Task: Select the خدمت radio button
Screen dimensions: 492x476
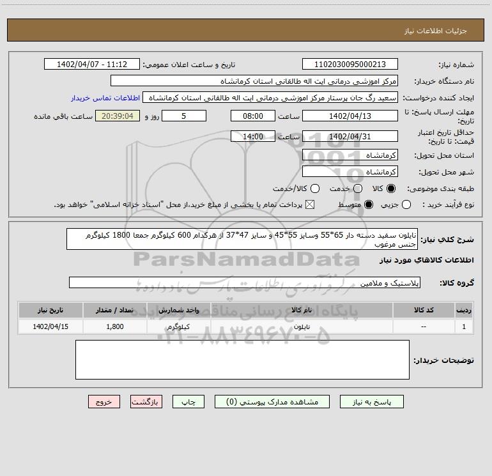Action: click(x=358, y=188)
